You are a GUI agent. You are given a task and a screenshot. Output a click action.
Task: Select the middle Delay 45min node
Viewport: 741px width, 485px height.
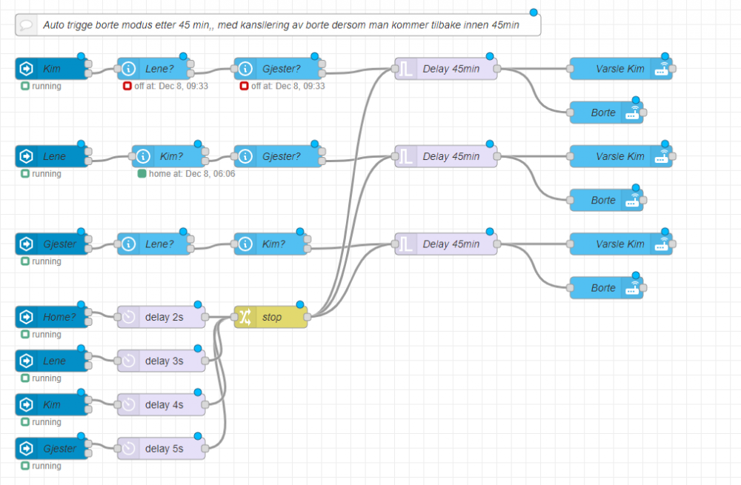(x=451, y=157)
